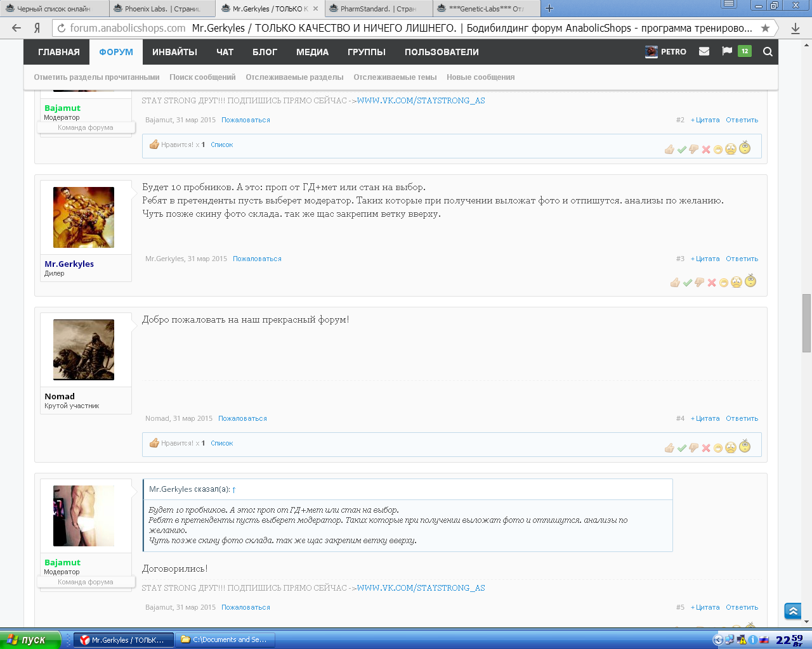Jump to original quoted post arrow

click(x=234, y=489)
